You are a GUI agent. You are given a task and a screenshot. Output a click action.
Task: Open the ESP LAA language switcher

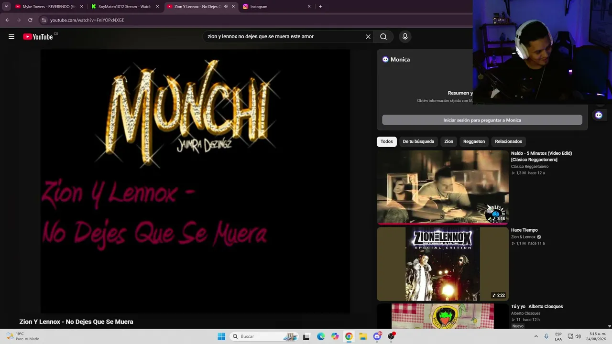558,336
